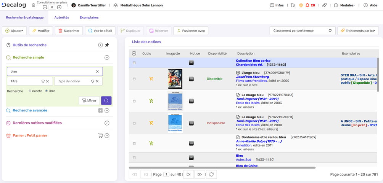Image resolution: width=383 pixels, height=183 pixels.
Task: Expand the 'Recherche avancée' section
Action: click(x=107, y=110)
